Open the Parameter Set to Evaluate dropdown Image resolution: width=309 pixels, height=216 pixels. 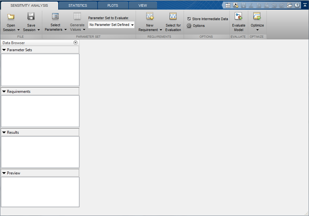tap(111, 25)
